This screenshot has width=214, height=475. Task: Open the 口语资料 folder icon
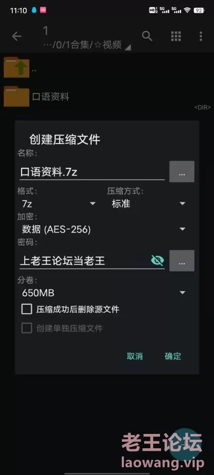pos(17,96)
